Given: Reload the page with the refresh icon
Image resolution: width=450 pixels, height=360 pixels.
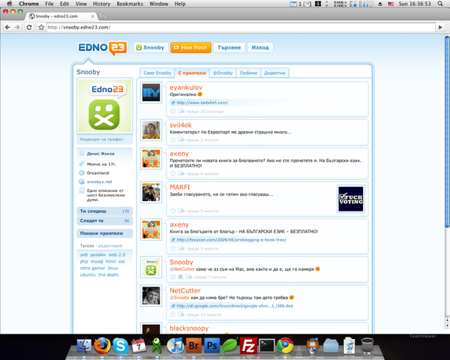Looking at the screenshot, I should (x=29, y=27).
